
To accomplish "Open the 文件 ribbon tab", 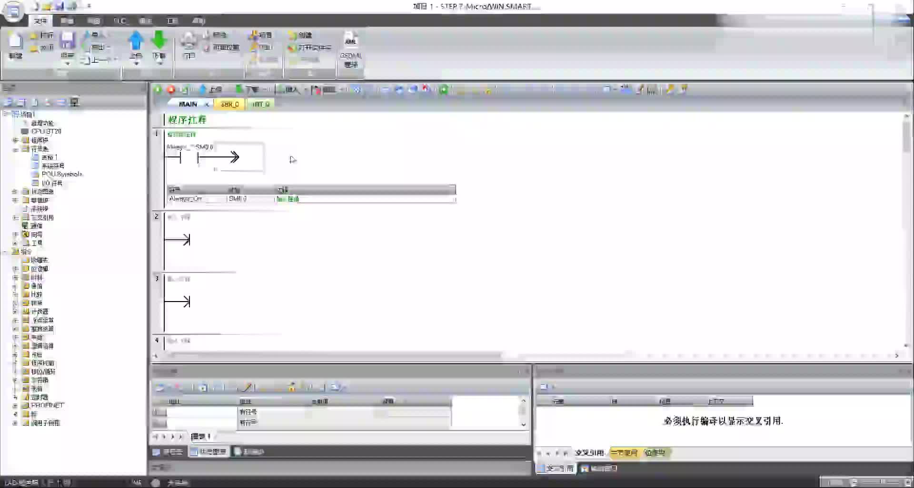I will [41, 21].
